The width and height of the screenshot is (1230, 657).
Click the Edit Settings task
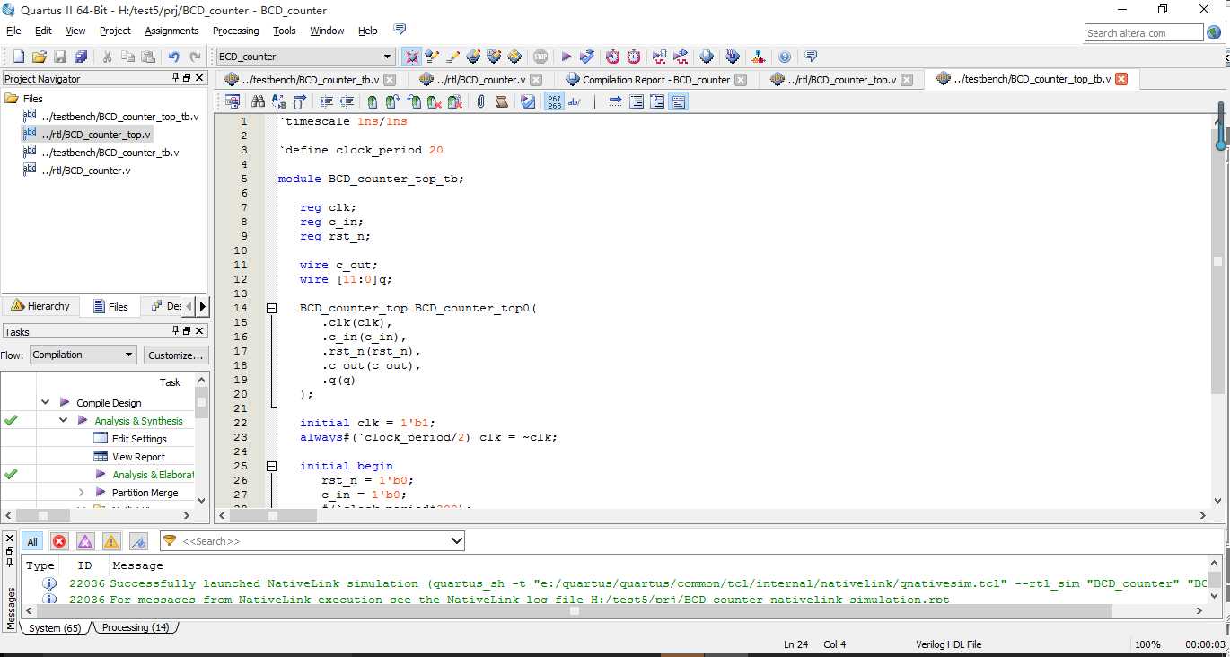pos(139,439)
